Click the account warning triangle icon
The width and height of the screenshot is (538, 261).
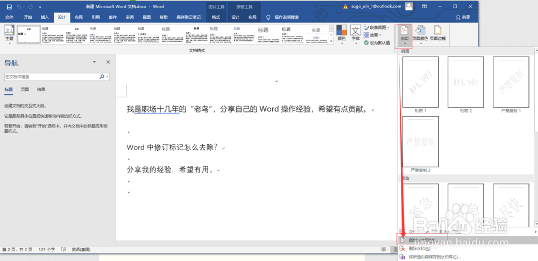pyautogui.click(x=345, y=6)
